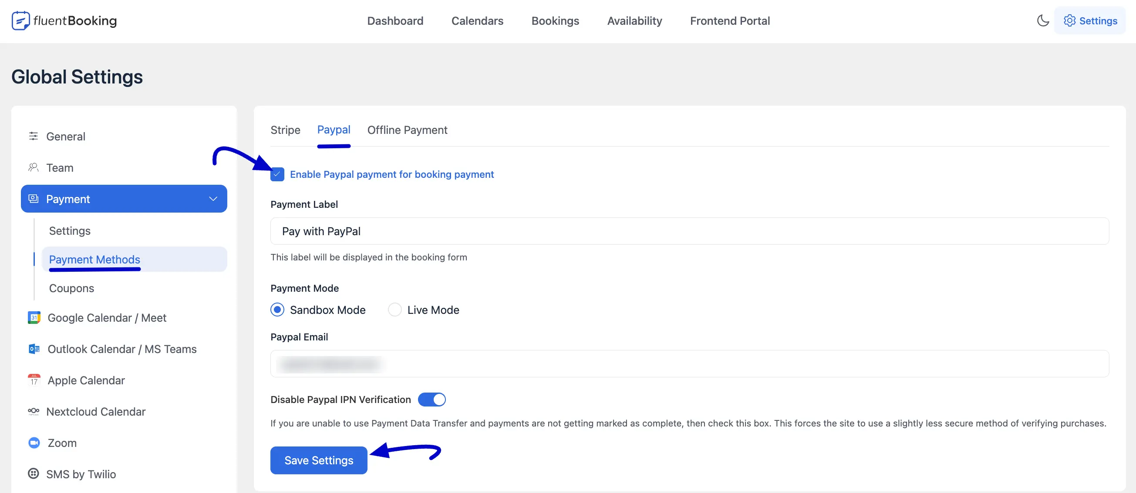The width and height of the screenshot is (1136, 493).
Task: Open Nextcloud Calendar settings
Action: 124,411
